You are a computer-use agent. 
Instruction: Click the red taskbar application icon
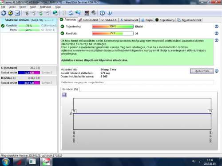point(20,162)
